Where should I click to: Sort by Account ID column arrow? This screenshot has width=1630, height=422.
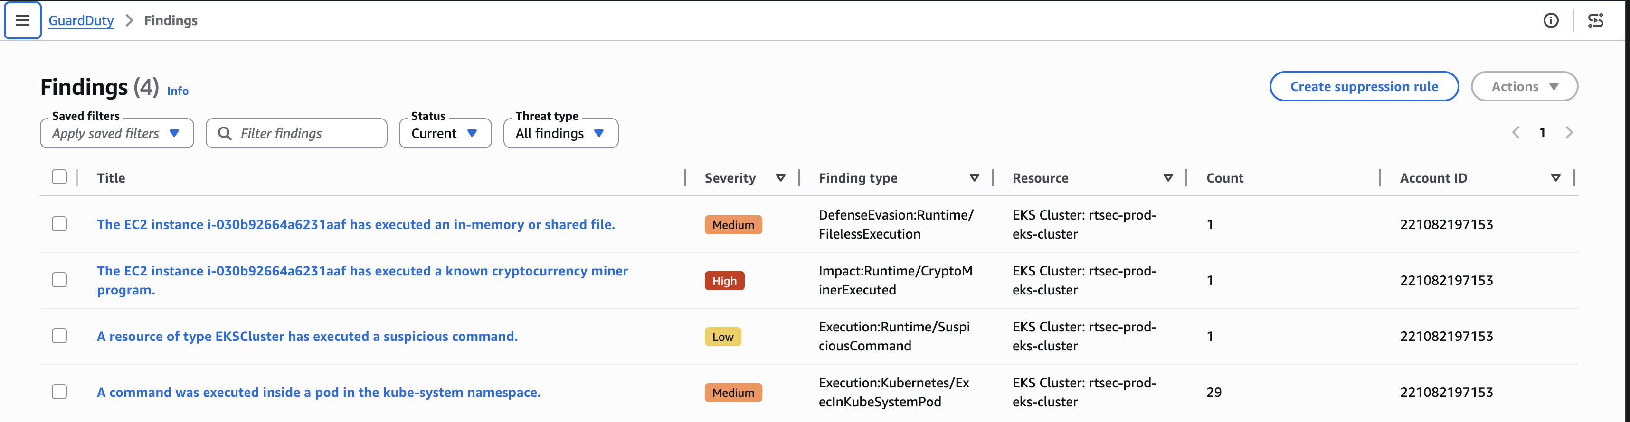[x=1555, y=178]
